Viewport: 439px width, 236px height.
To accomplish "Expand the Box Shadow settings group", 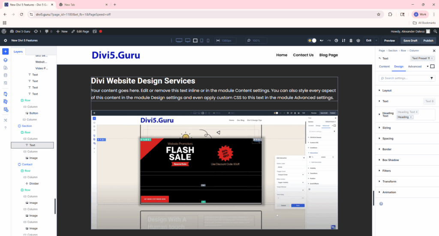I will tap(391, 160).
